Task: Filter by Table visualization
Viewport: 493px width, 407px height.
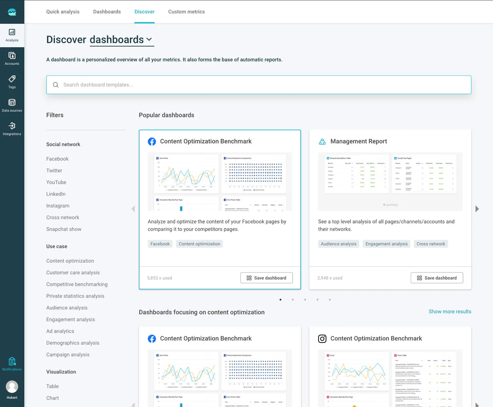Action: (52, 386)
